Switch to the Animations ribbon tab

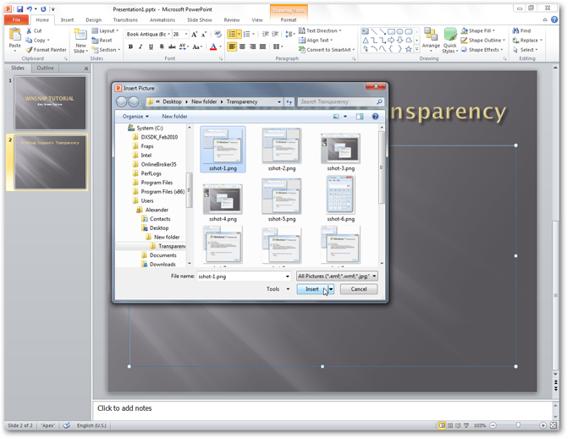click(162, 20)
